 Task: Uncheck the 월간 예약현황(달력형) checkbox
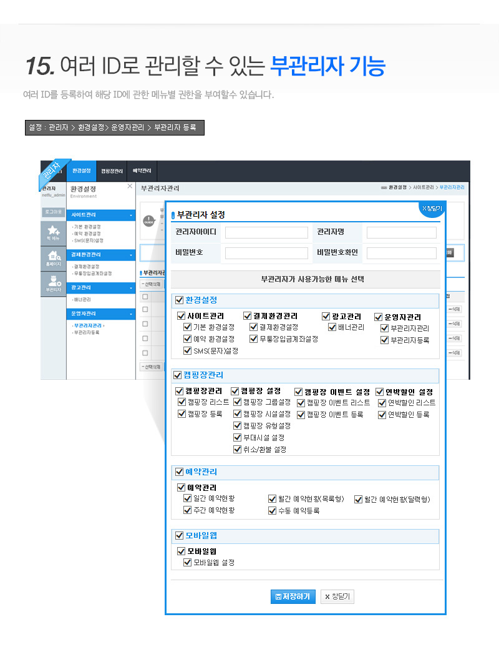[359, 500]
